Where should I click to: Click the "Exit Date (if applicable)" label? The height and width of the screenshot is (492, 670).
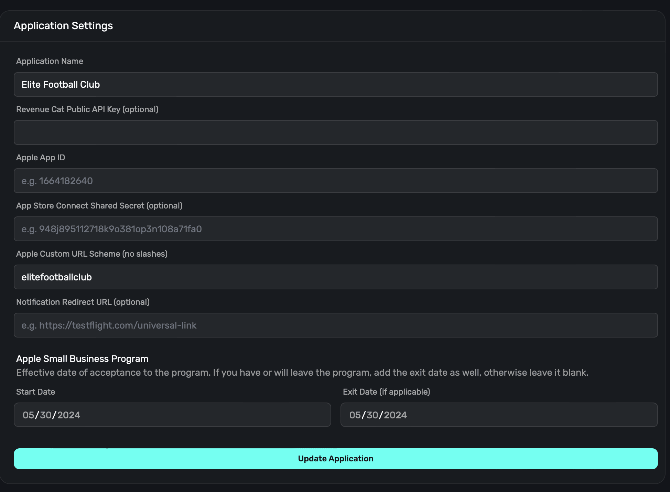[x=386, y=392]
